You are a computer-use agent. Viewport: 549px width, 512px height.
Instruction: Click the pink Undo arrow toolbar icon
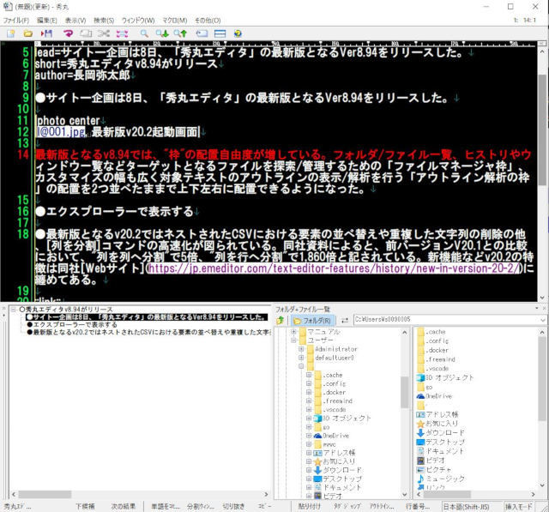point(68,33)
